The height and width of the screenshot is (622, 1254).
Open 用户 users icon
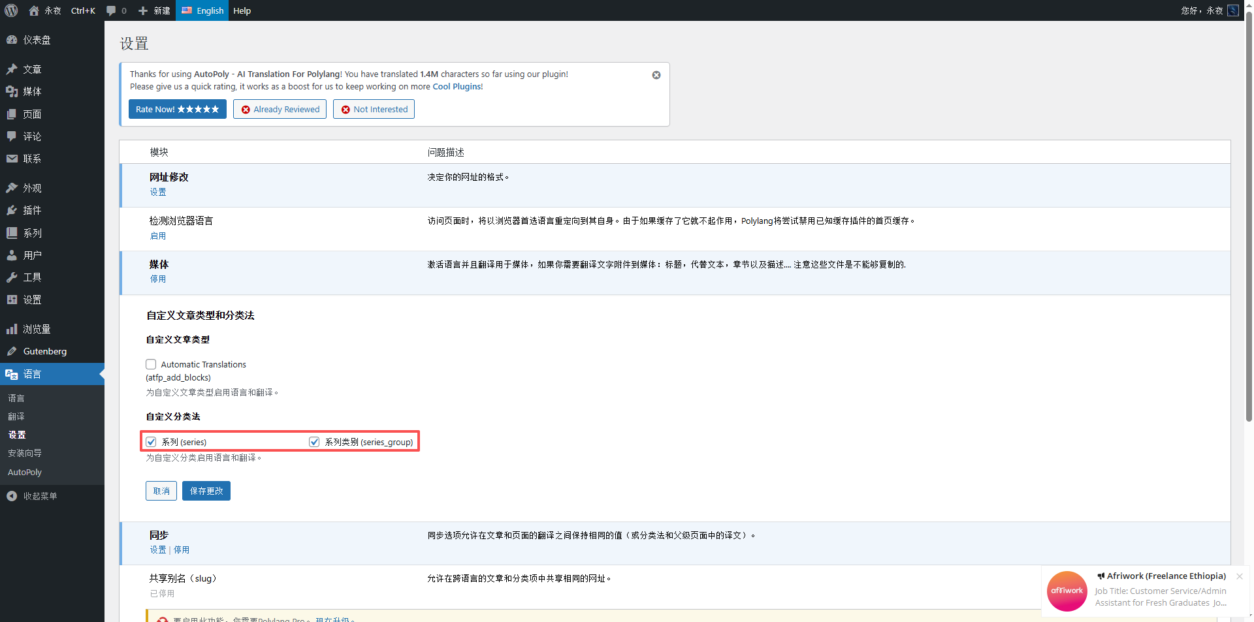pos(12,255)
